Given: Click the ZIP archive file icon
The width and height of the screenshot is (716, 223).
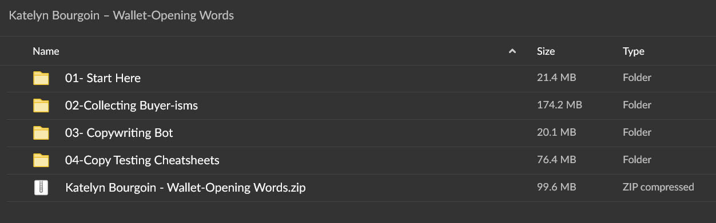Looking at the screenshot, I should [x=41, y=188].
